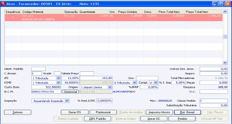Click the Ret. Benef. button
The image size is (232, 124).
tap(188, 112)
